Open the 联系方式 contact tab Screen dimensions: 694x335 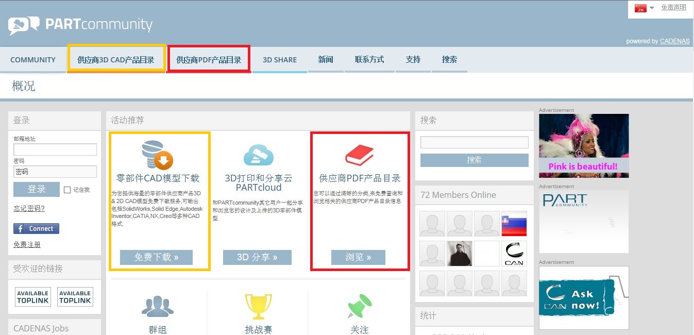369,60
